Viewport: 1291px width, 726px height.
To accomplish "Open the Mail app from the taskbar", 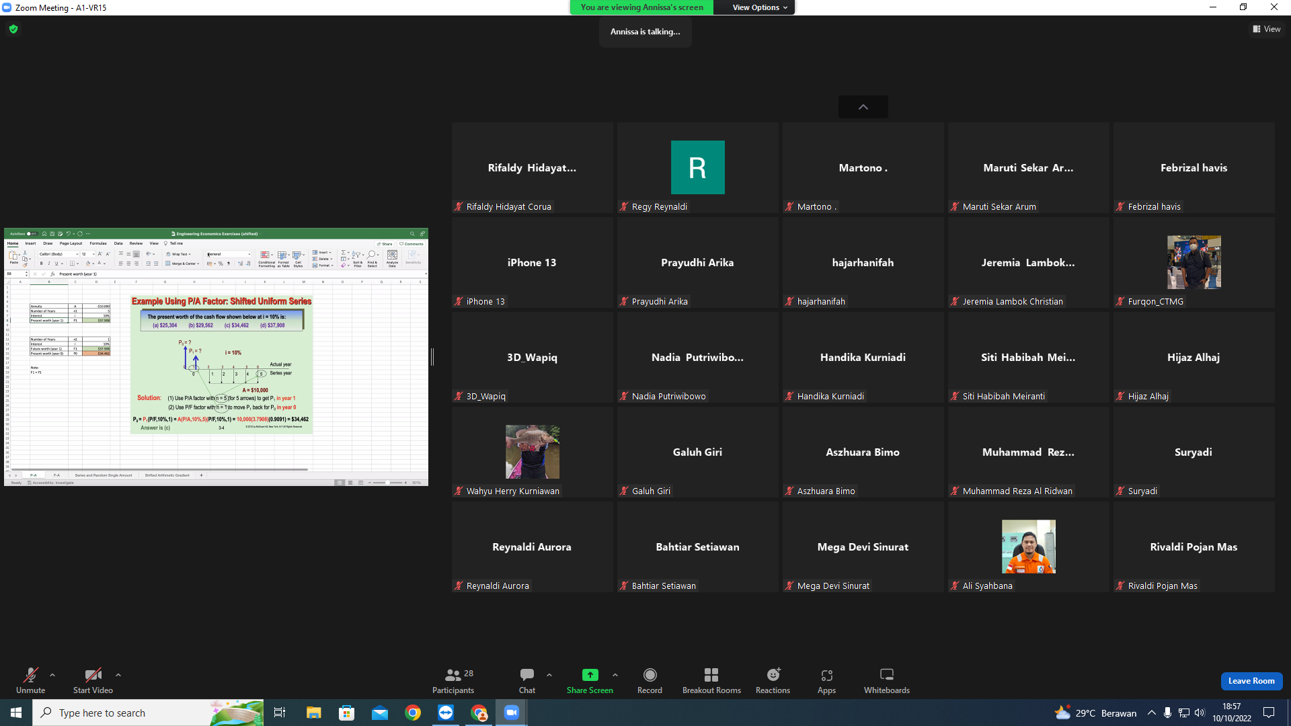I will 380,713.
